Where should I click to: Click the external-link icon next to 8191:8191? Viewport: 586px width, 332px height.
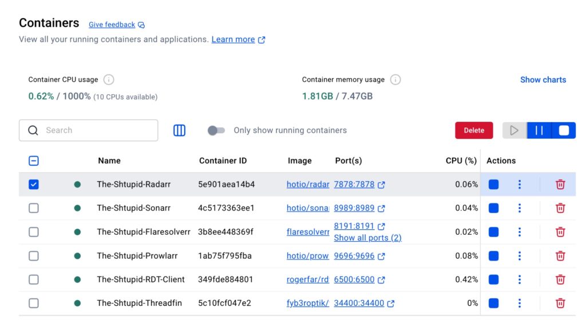[x=381, y=226]
